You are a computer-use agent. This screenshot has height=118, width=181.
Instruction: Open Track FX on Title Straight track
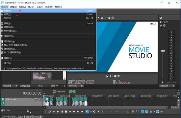[32, 99]
